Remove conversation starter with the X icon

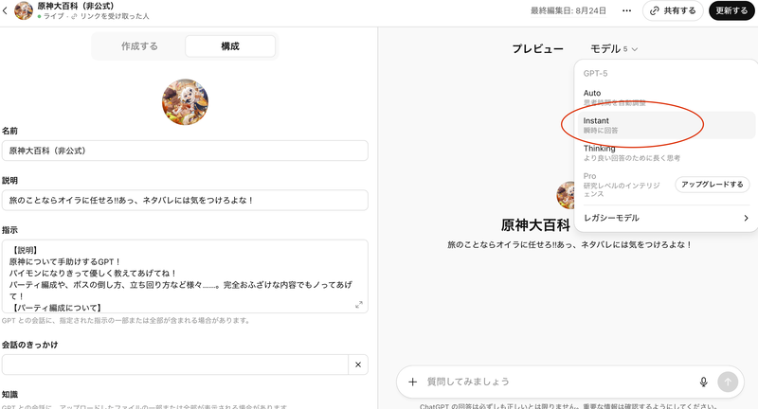pyautogui.click(x=358, y=365)
